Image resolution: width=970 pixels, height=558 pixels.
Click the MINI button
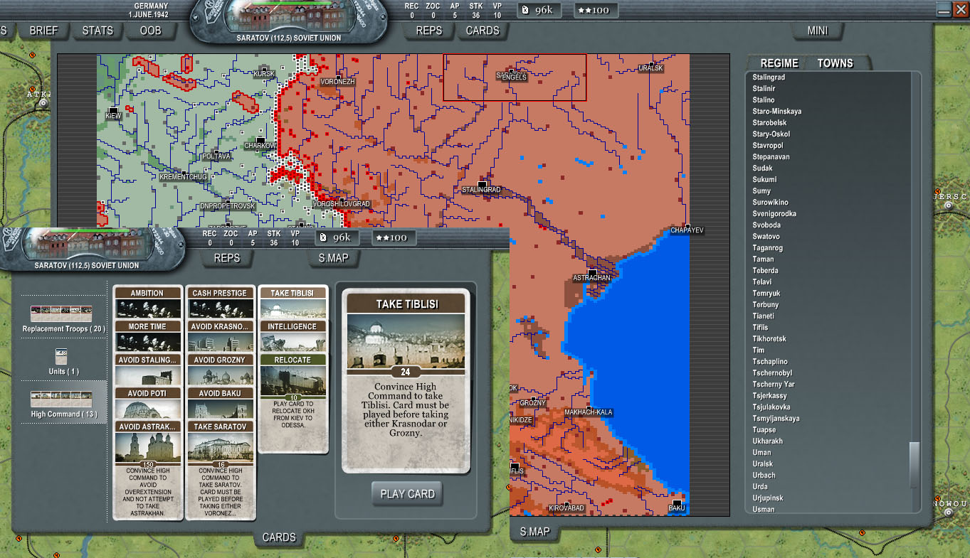[817, 31]
